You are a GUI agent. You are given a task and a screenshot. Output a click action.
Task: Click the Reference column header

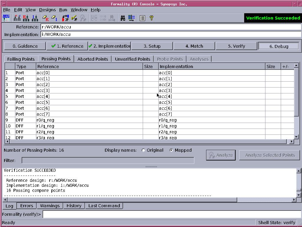point(89,67)
